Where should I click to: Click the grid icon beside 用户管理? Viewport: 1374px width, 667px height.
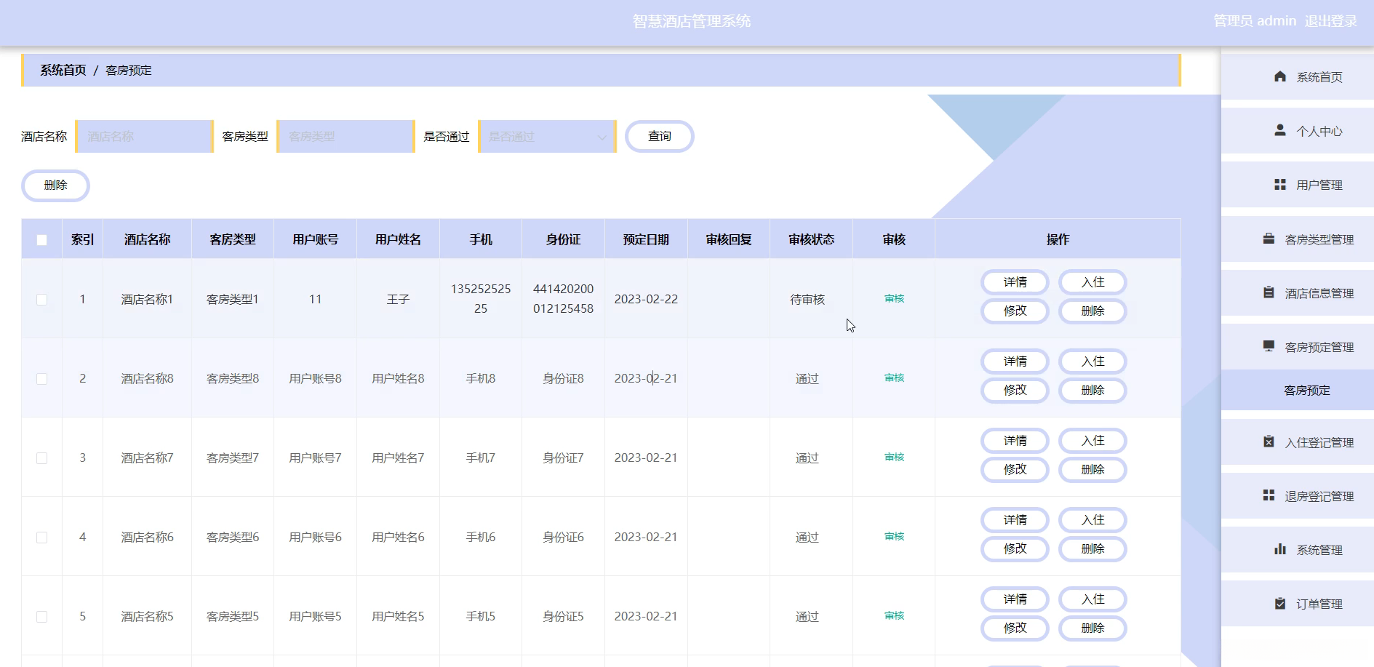pos(1280,185)
